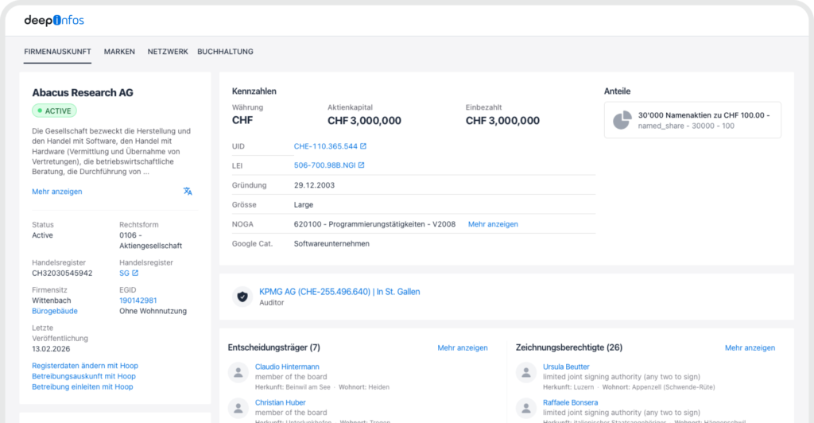The image size is (814, 423).
Task: Click the 30'000 Namenaktien share card
Action: click(692, 120)
